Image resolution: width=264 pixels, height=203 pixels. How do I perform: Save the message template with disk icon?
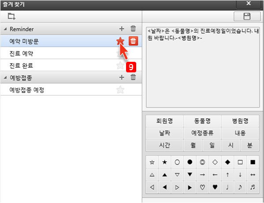tap(247, 16)
